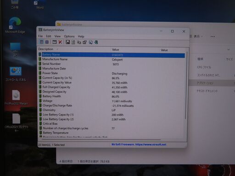Select the Full Charged Capacity row
The width and height of the screenshot is (235, 176).
[112, 87]
